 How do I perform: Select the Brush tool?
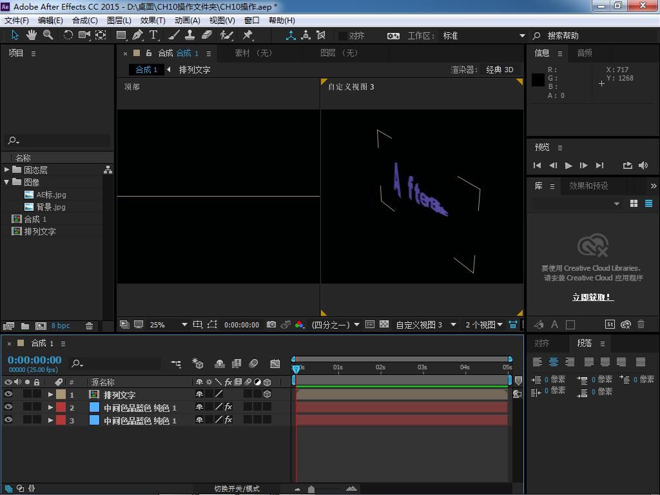(174, 35)
